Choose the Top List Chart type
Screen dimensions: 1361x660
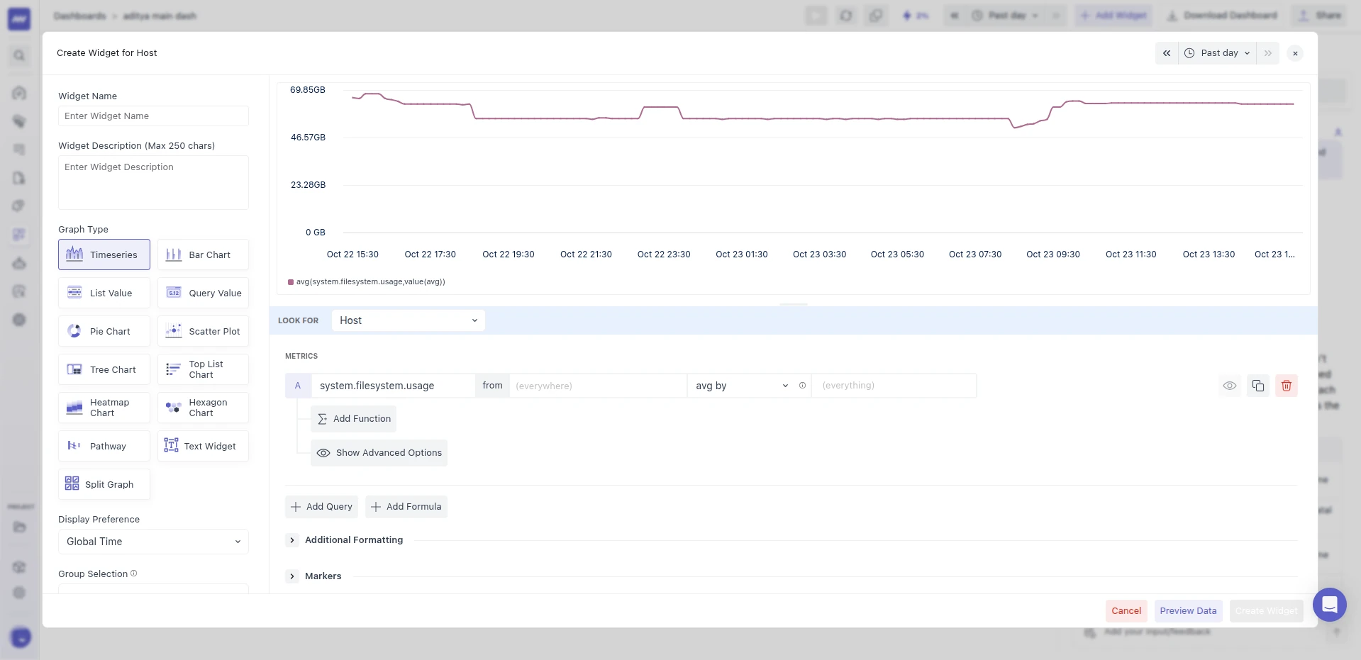(x=203, y=369)
